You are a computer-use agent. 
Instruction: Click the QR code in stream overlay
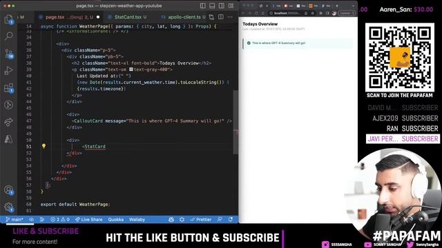pyautogui.click(x=400, y=57)
